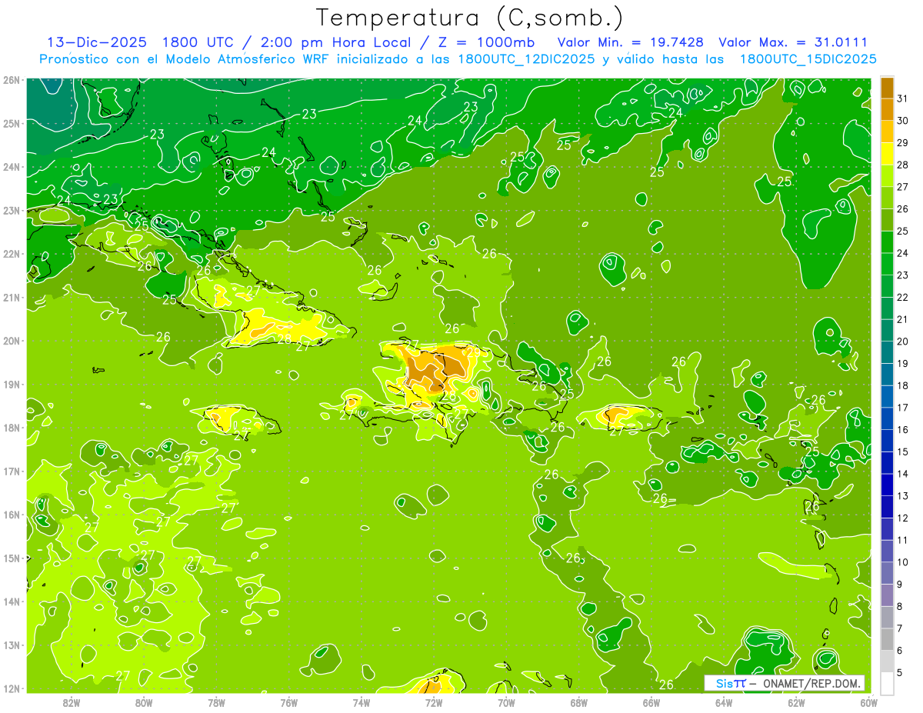The height and width of the screenshot is (713, 923).
Task: Pick the yellow color bar segment between 28 and 29
Action: (x=887, y=154)
